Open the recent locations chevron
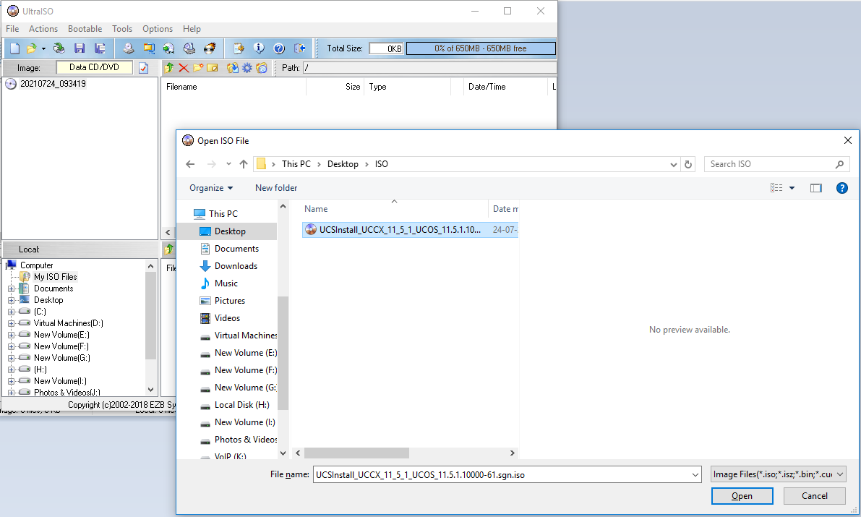 (228, 163)
